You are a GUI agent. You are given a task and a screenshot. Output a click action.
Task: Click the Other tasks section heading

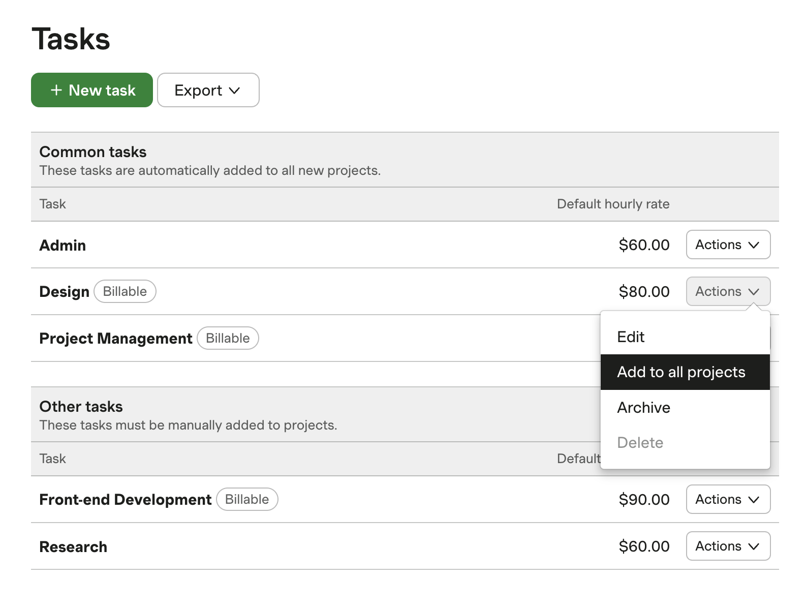[81, 407]
